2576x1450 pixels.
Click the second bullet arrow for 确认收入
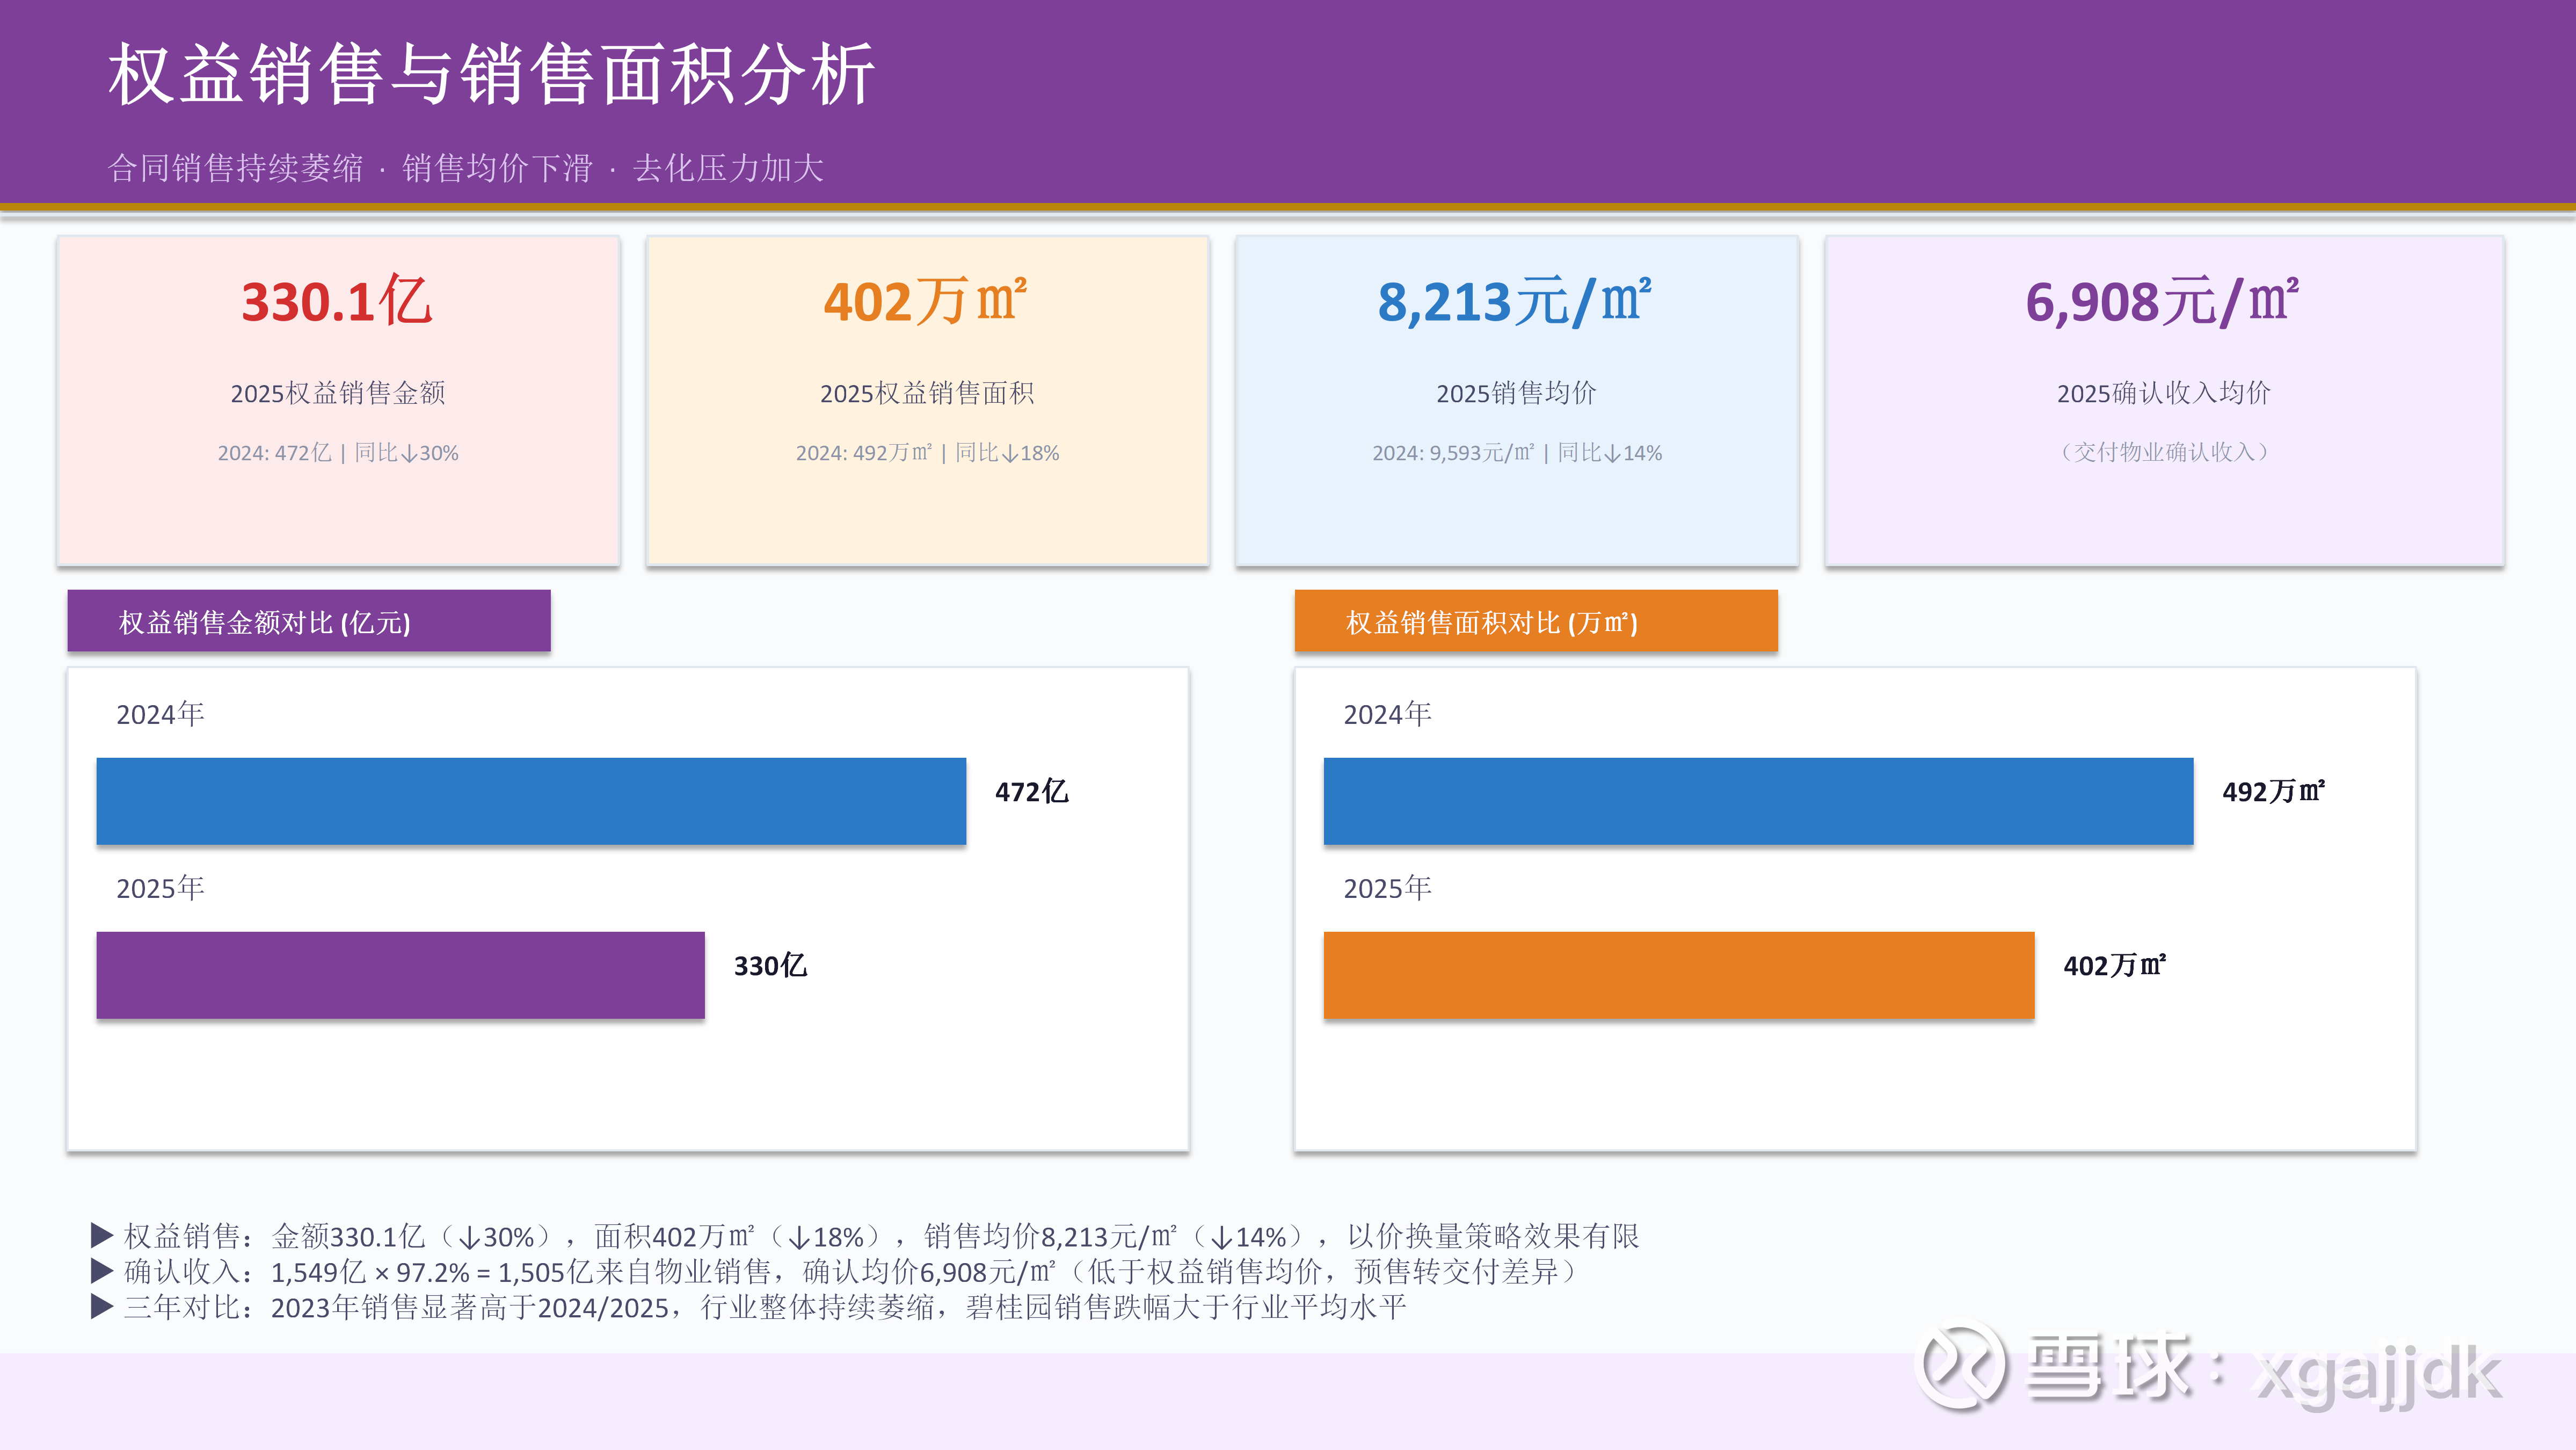(x=101, y=1271)
